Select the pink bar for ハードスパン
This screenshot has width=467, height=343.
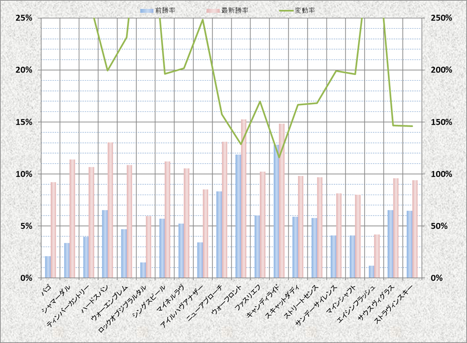tap(110, 210)
